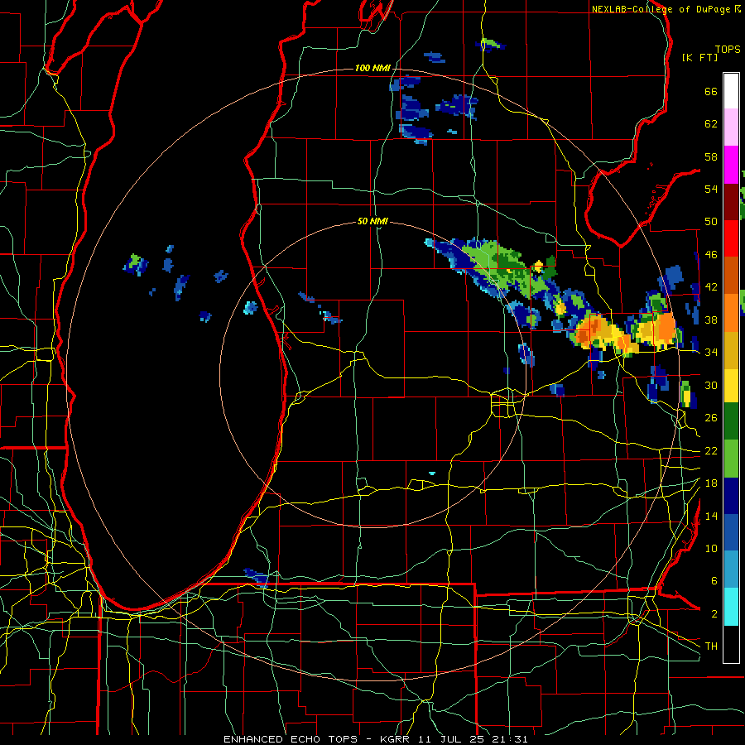This screenshot has width=745, height=745.
Task: Select the light pink legend color swatch
Action: [x=731, y=127]
